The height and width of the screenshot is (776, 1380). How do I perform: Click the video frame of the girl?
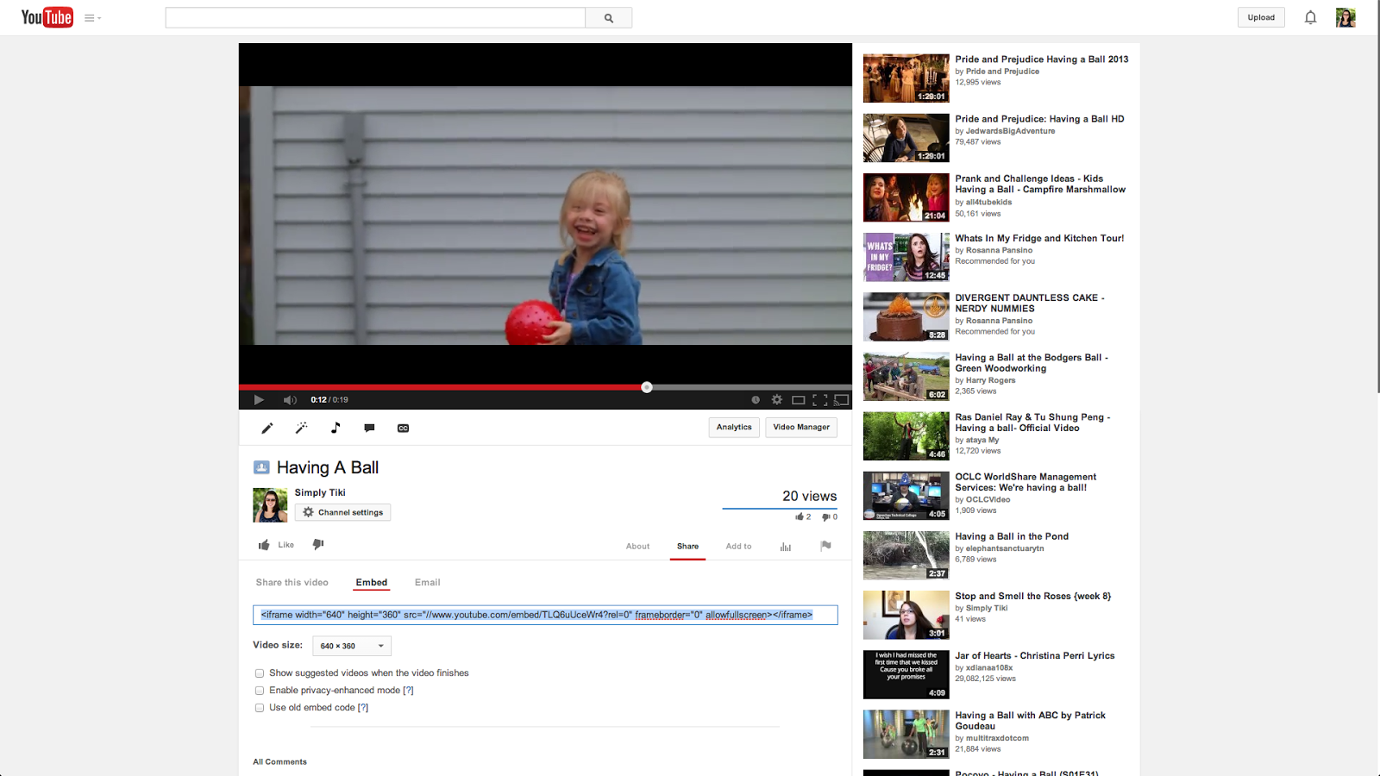[x=545, y=216]
